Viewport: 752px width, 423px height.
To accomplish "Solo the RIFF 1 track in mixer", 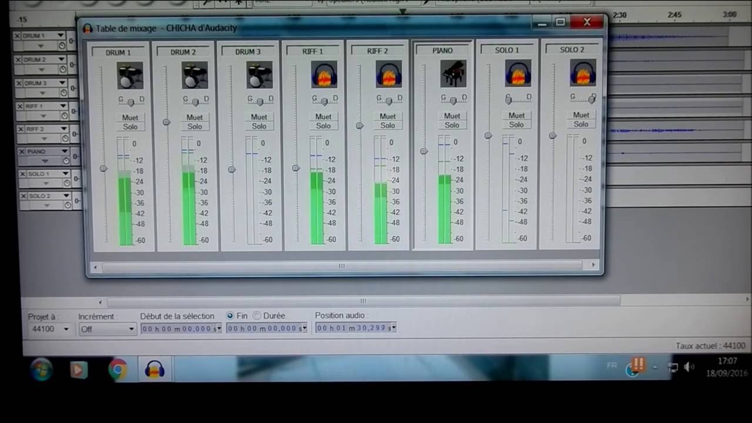I will (324, 126).
